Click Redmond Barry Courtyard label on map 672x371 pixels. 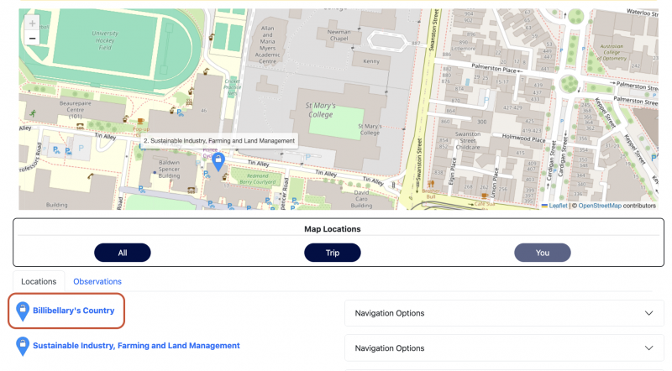click(x=258, y=179)
